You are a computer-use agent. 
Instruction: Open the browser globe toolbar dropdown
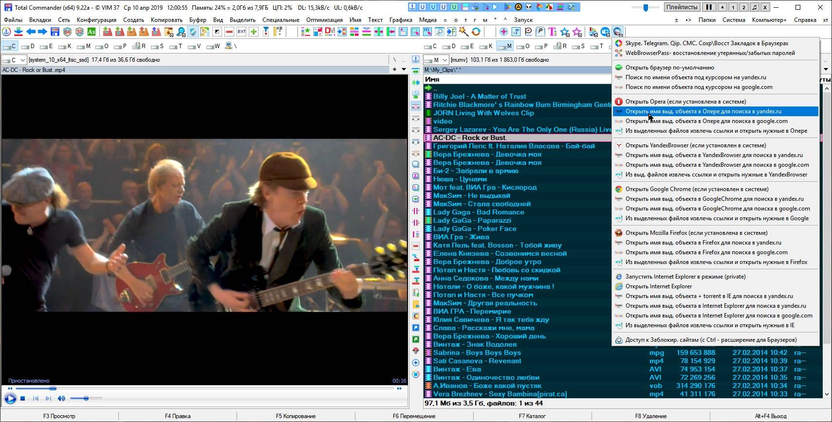pos(618,32)
